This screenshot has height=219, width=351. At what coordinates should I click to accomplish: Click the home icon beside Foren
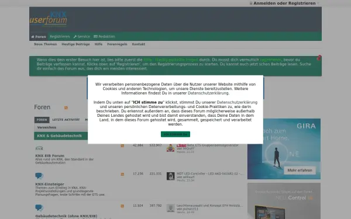[x=33, y=37]
